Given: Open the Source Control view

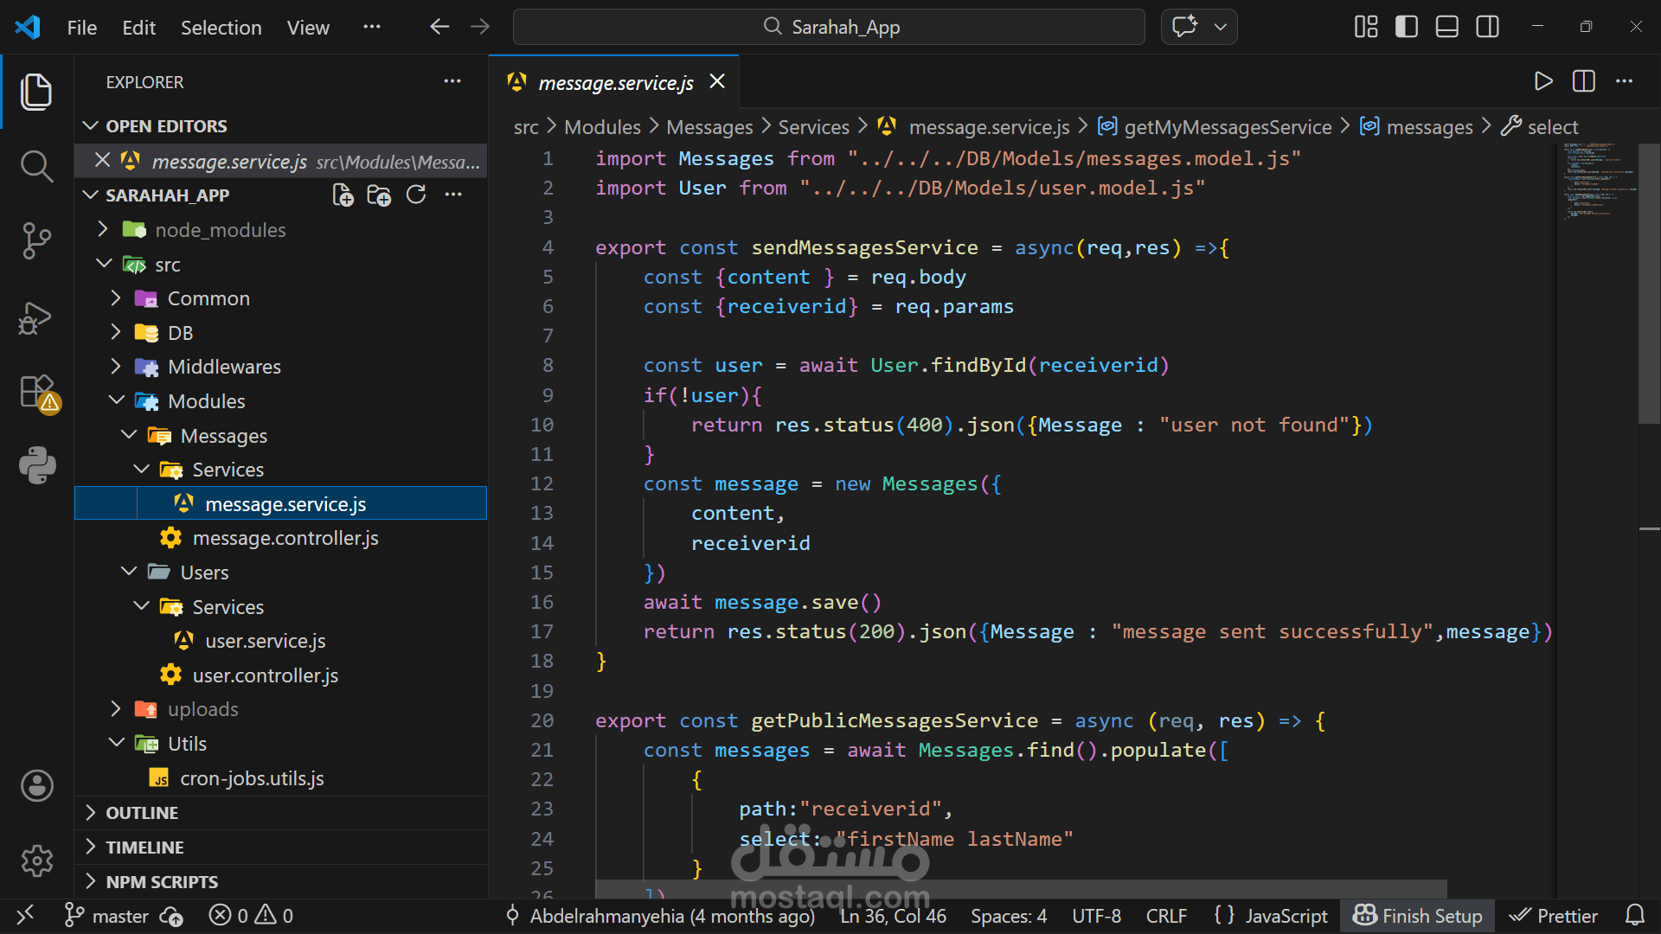Looking at the screenshot, I should (36, 240).
